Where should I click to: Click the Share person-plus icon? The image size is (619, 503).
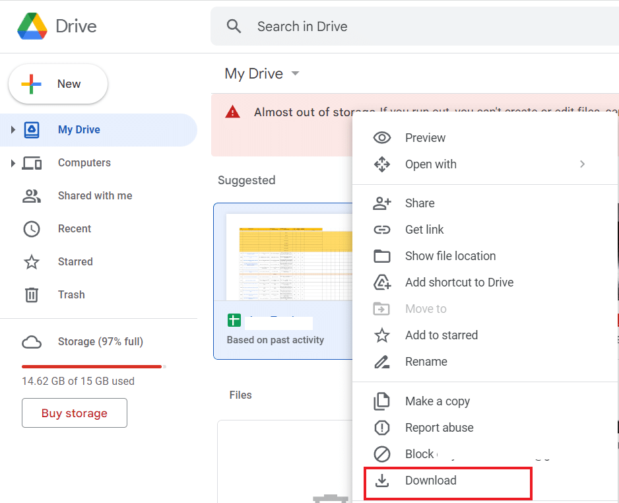(381, 203)
